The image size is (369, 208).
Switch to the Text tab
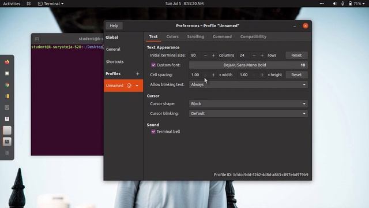point(153,36)
